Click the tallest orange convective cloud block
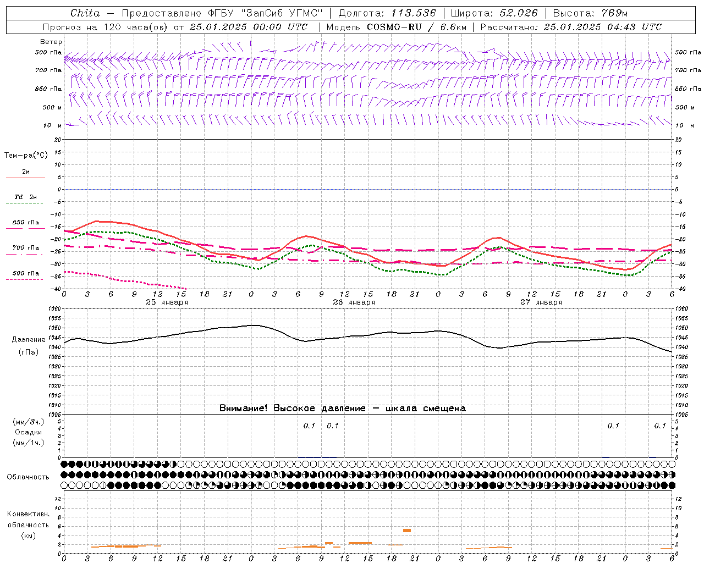 [407, 531]
